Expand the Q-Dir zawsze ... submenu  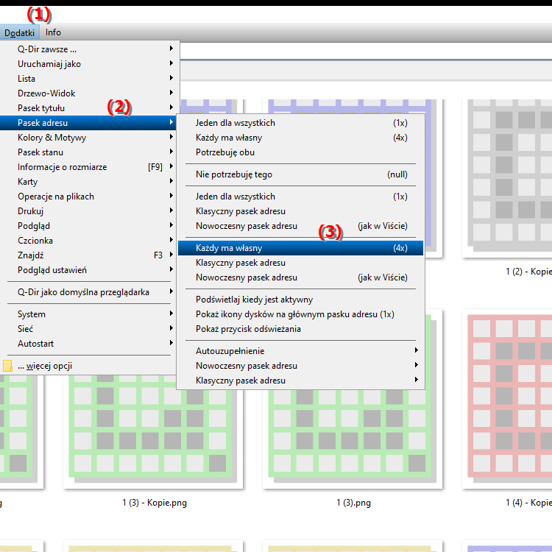90,49
